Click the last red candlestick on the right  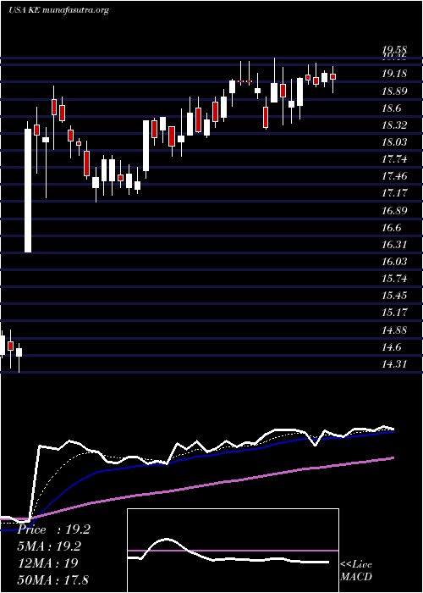pyautogui.click(x=332, y=77)
